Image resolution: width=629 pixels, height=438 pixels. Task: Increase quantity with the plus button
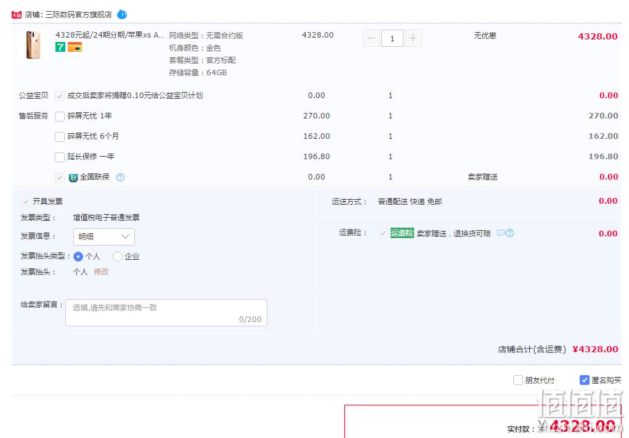(x=413, y=39)
